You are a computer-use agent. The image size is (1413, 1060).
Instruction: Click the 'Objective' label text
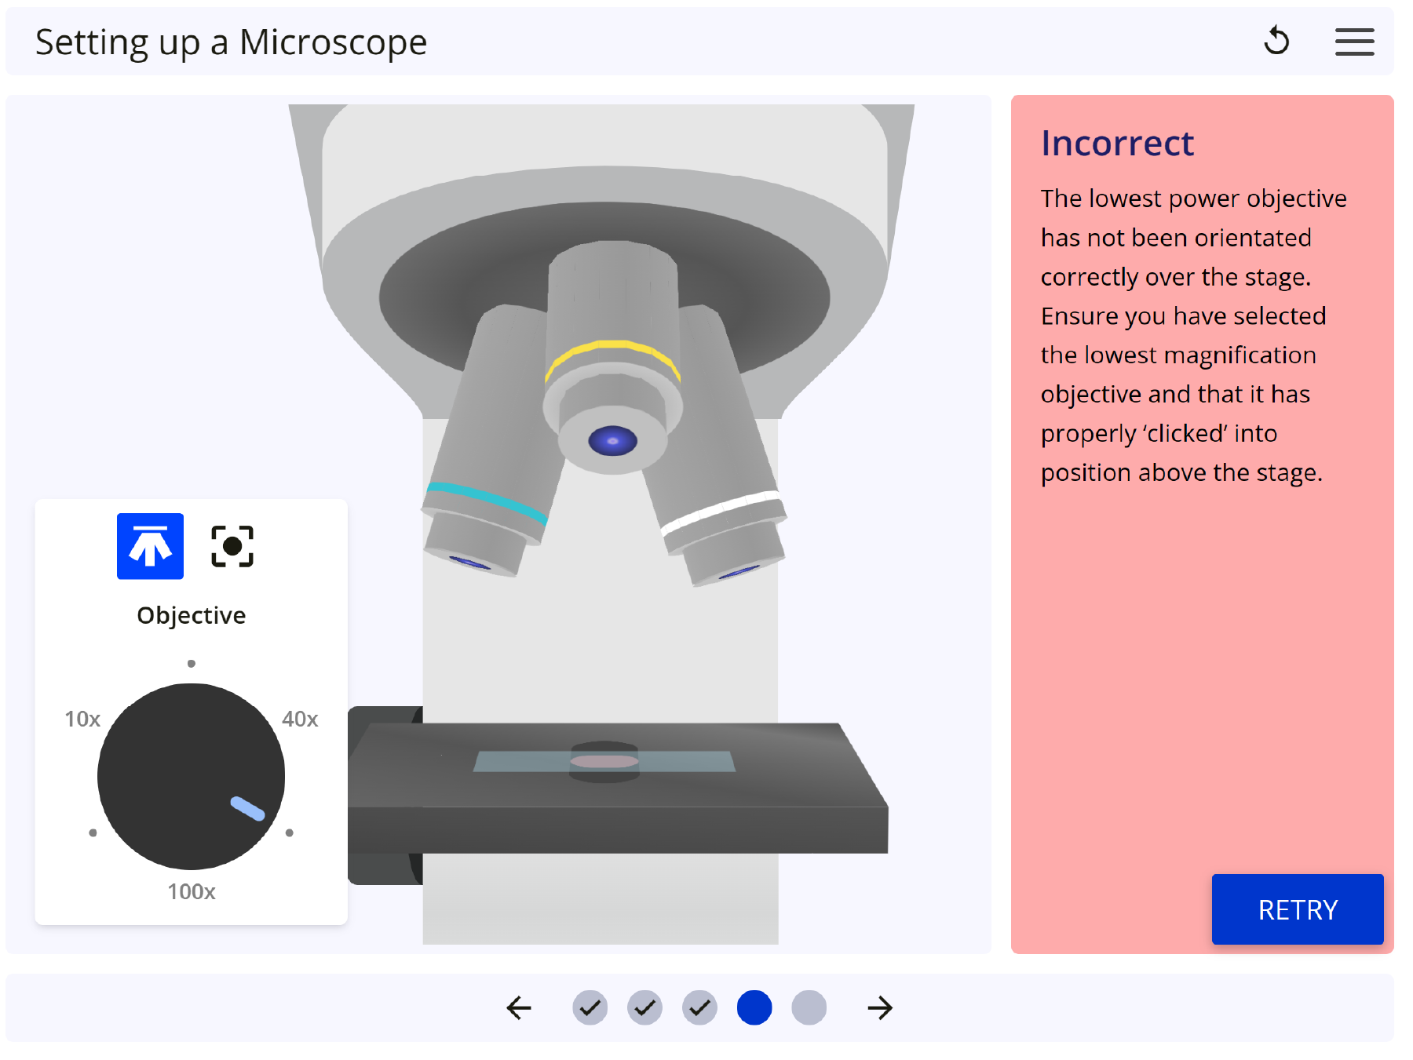pyautogui.click(x=192, y=615)
